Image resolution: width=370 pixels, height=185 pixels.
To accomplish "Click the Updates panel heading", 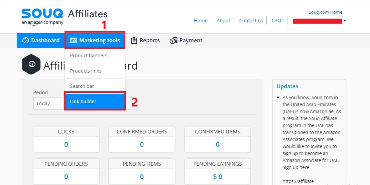I will [287, 86].
